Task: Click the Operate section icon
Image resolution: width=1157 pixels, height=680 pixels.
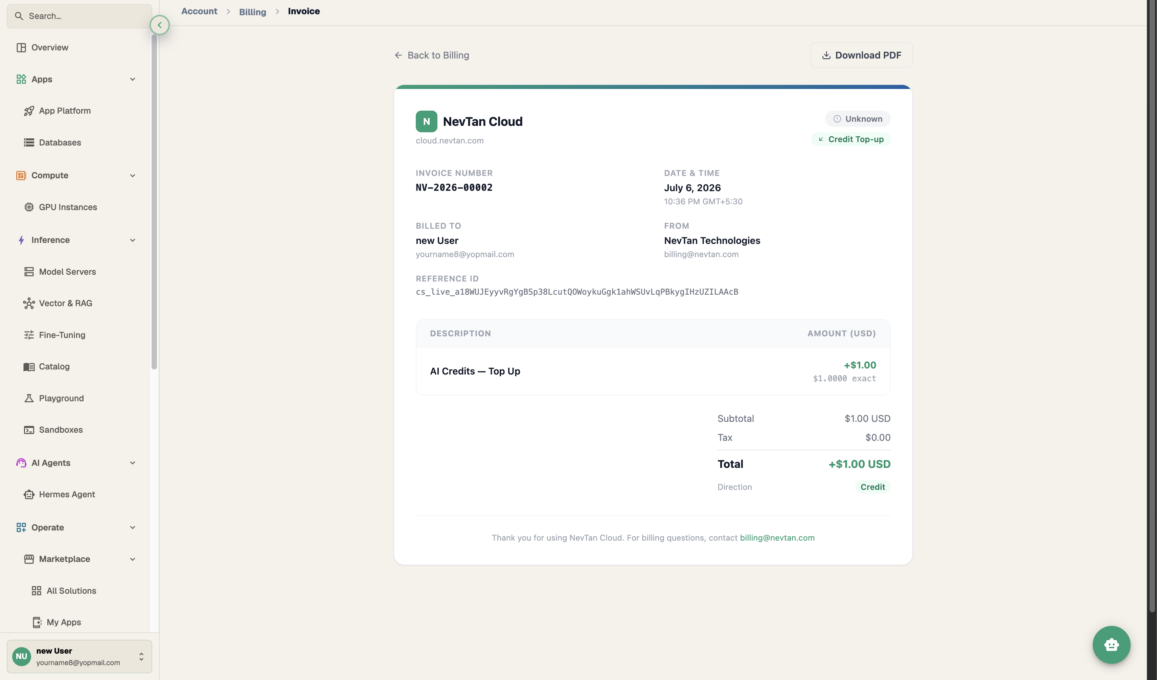Action: [x=21, y=527]
